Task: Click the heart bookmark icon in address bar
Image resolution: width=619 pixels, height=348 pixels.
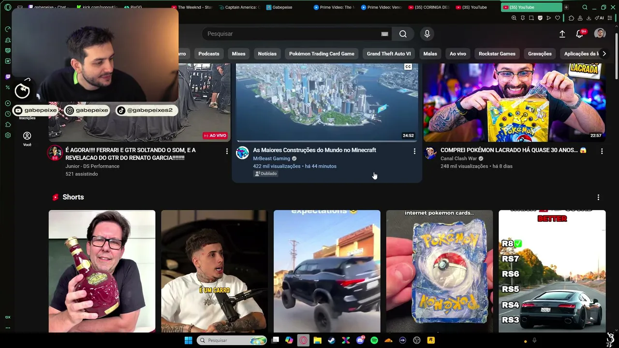Action: [x=557, y=18]
